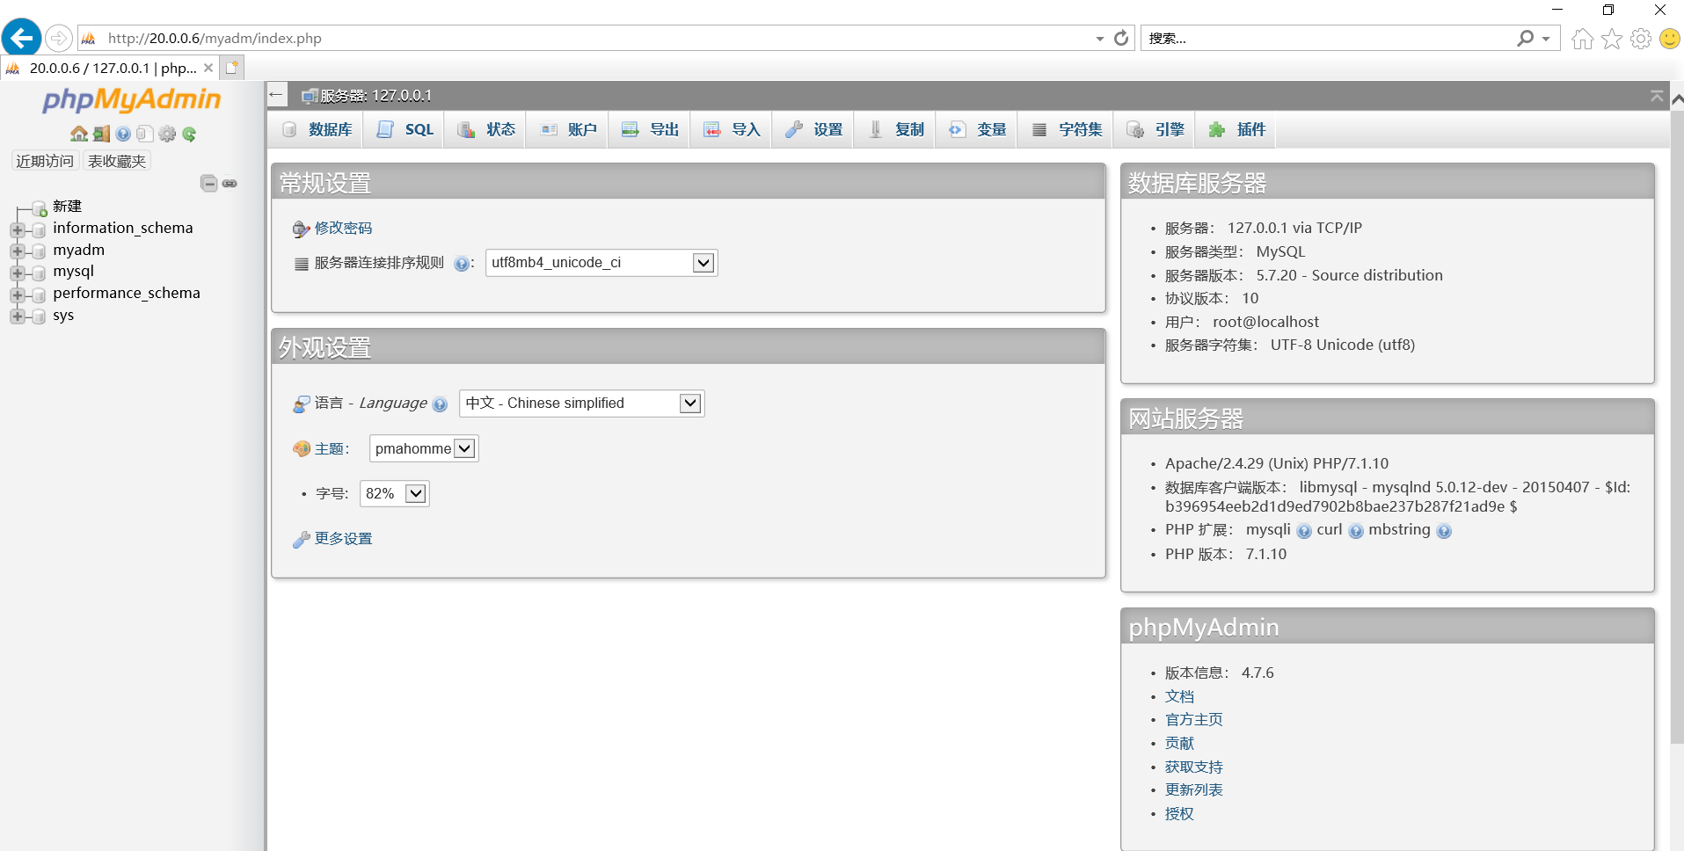Open search provider dropdown arrow
Image resolution: width=1684 pixels, height=851 pixels.
click(1546, 39)
